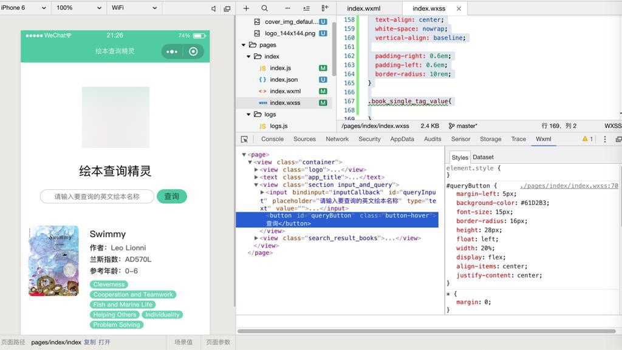Collapse the pages folder
Image resolution: width=622 pixels, height=350 pixels.
click(x=244, y=45)
